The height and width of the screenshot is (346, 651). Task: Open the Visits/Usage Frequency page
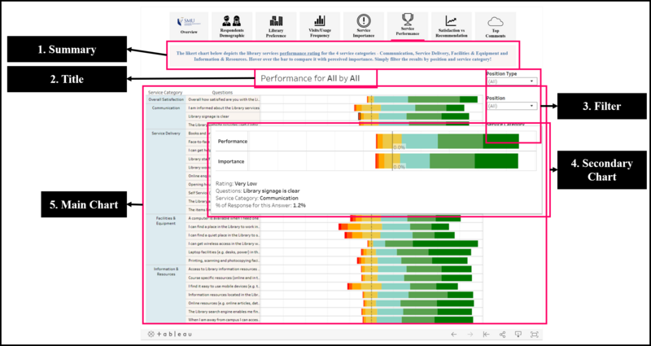tap(320, 24)
